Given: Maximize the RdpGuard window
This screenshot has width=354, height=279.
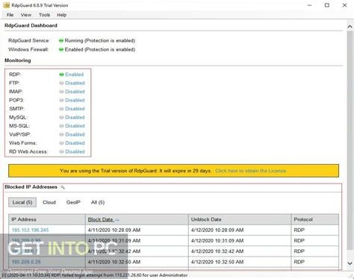Looking at the screenshot, I should point(327,5).
